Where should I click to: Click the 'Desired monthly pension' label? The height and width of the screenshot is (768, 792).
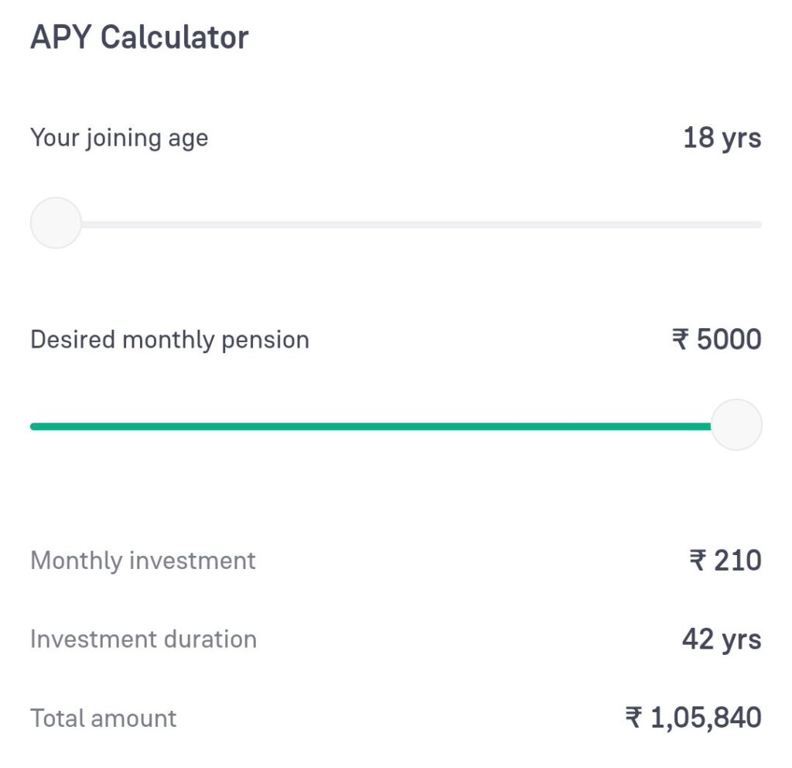(x=169, y=340)
